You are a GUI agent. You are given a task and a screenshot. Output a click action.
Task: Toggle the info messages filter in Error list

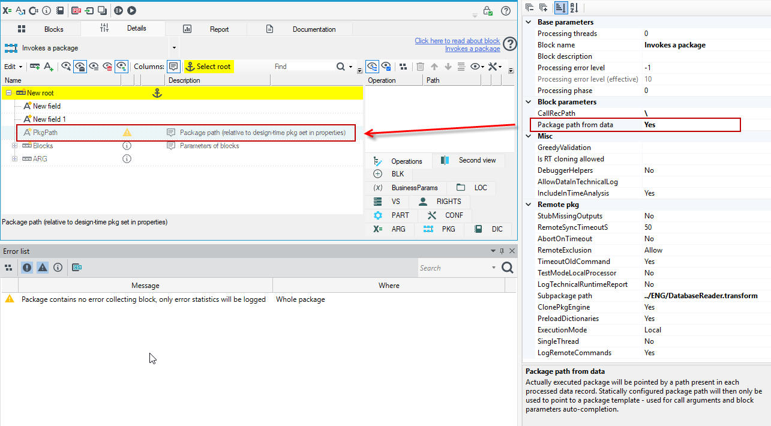tap(58, 268)
